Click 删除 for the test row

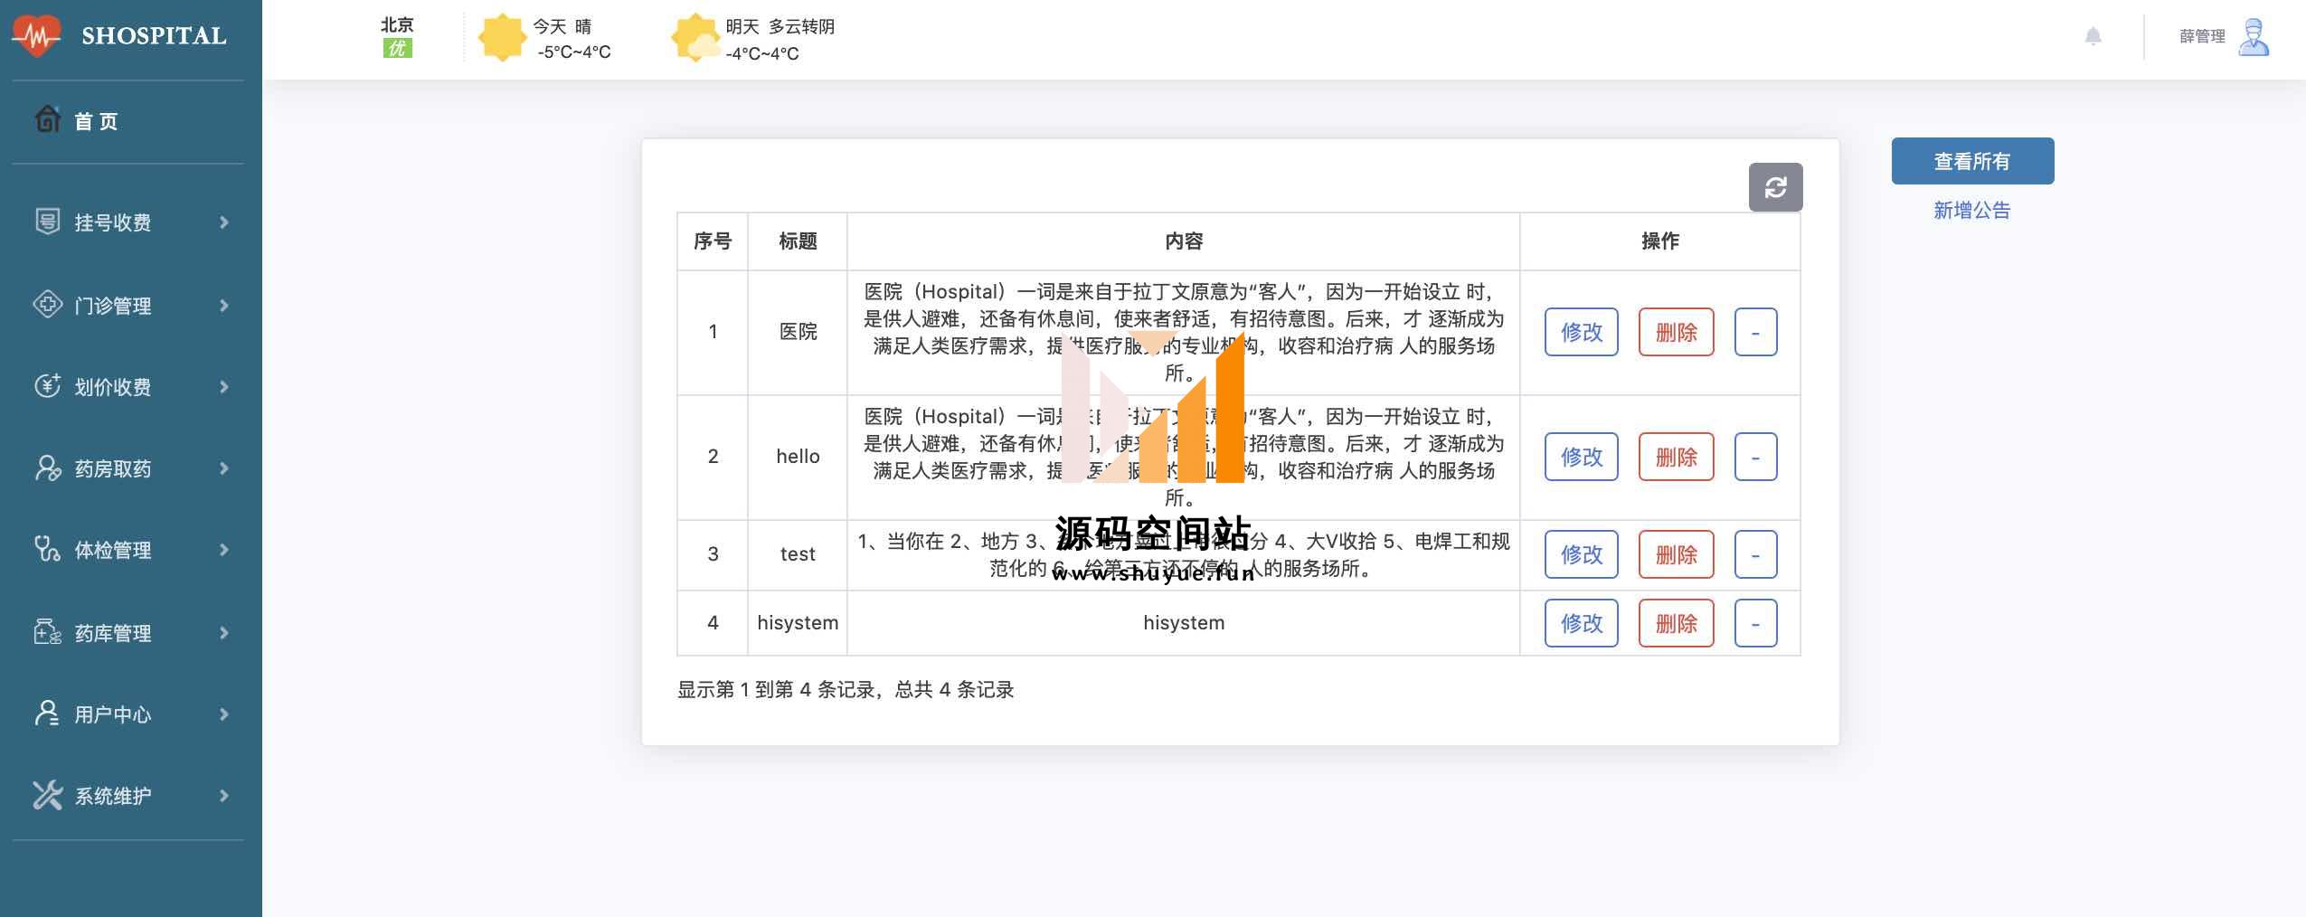pos(1676,554)
